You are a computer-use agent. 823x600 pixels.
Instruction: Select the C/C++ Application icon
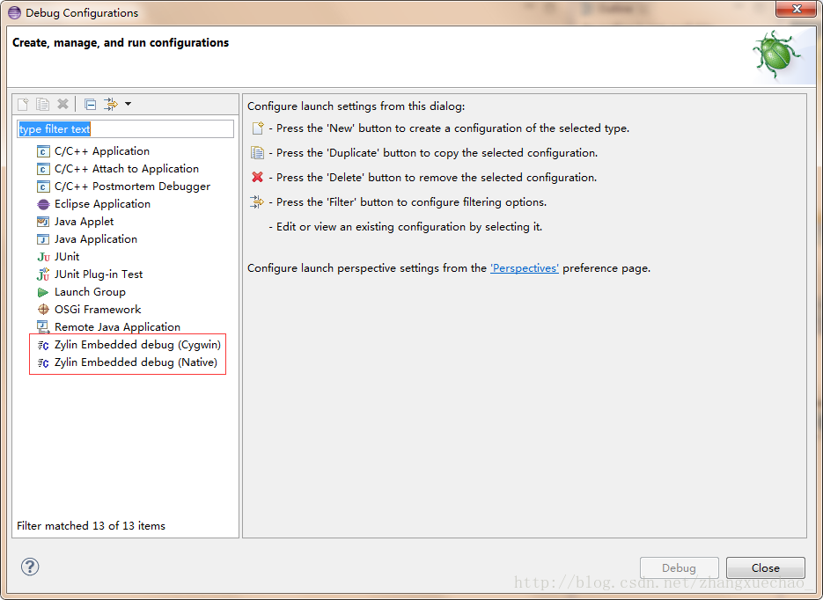(x=43, y=151)
